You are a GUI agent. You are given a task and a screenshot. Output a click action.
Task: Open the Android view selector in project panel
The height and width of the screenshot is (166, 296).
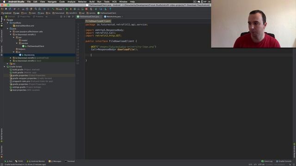[x=10, y=17]
